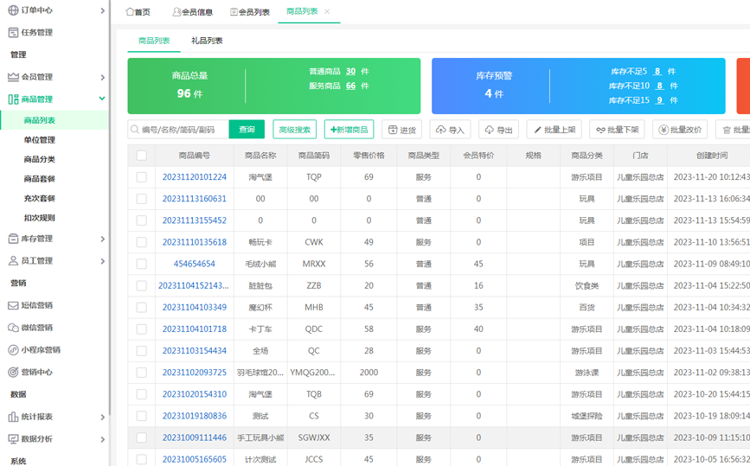This screenshot has width=750, height=466.
Task: Click the +新增商品 button
Action: tap(349, 130)
